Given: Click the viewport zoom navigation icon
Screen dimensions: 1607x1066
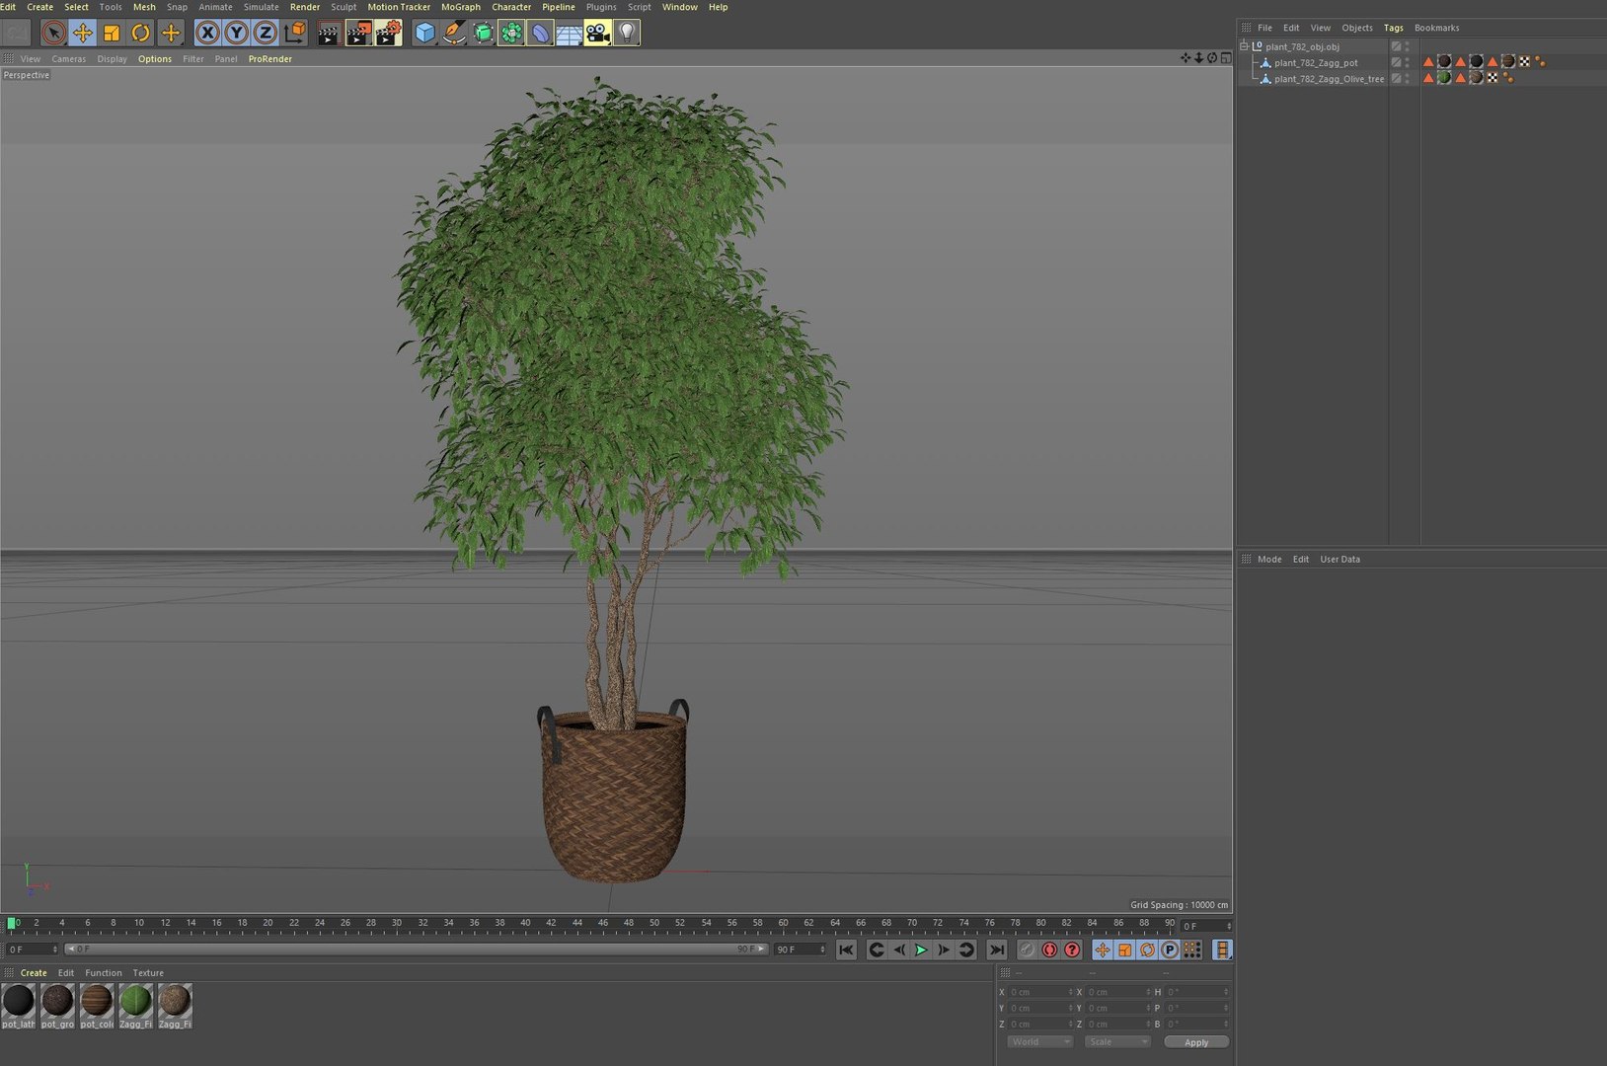Looking at the screenshot, I should [1198, 58].
